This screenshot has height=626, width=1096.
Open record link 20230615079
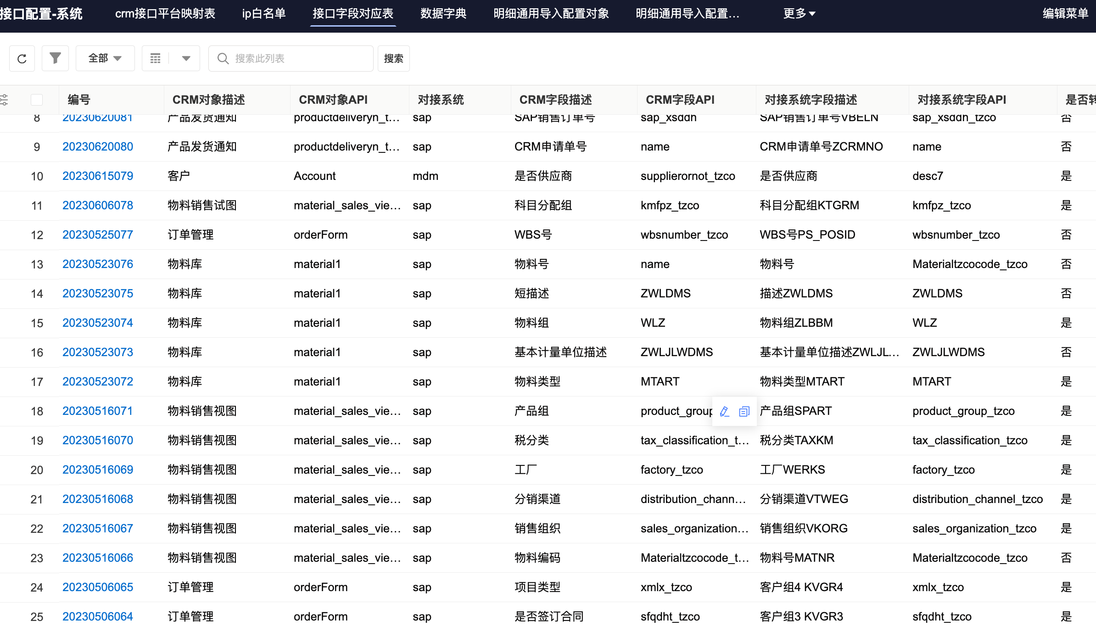tap(98, 176)
